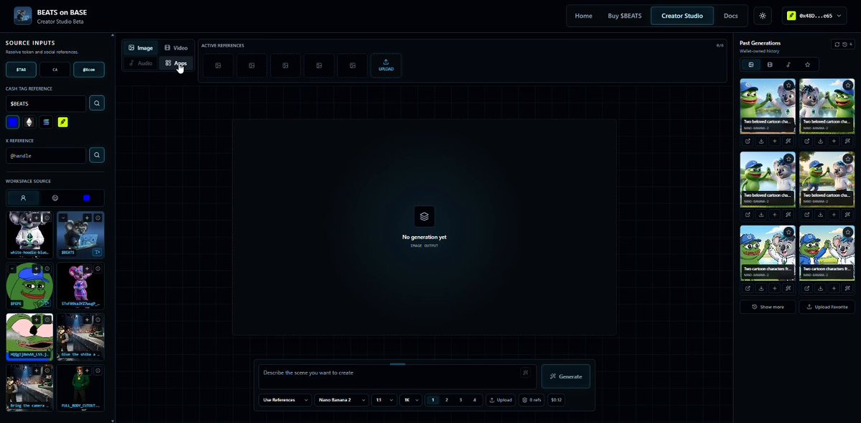
Task: Filter past generations by video
Action: click(769, 65)
